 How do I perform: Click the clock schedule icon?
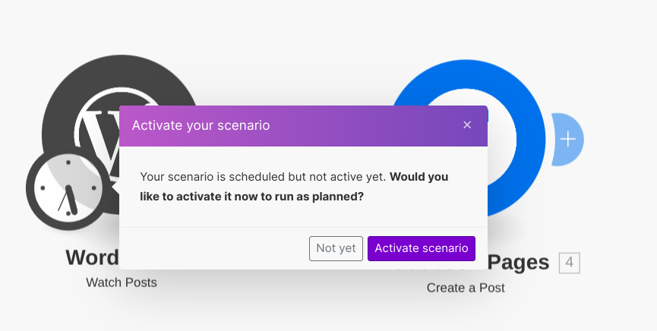68,188
